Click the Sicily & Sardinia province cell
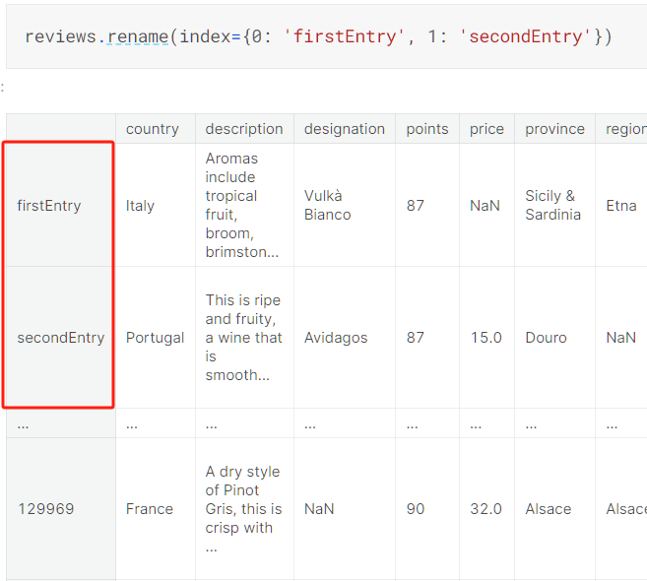 (x=552, y=205)
